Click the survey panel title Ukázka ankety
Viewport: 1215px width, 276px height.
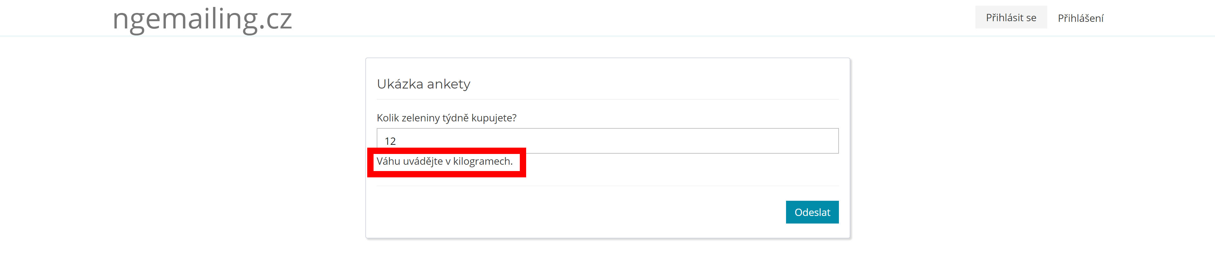[x=423, y=84]
